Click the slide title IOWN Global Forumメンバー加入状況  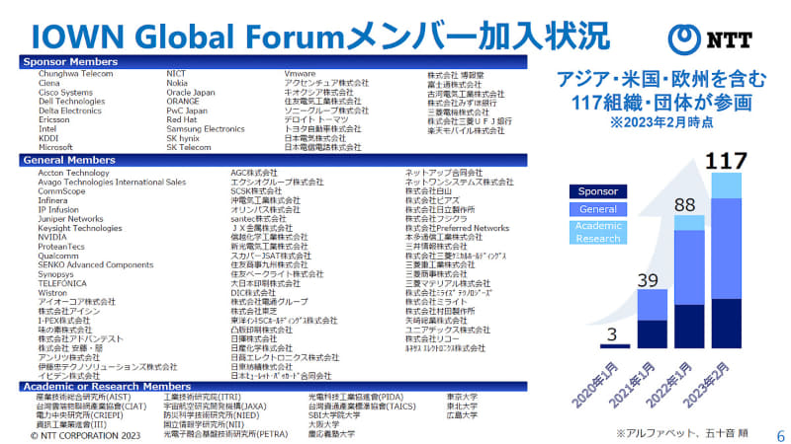click(320, 37)
